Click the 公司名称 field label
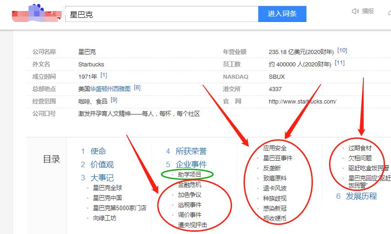The width and height of the screenshot is (391, 234). tap(44, 52)
